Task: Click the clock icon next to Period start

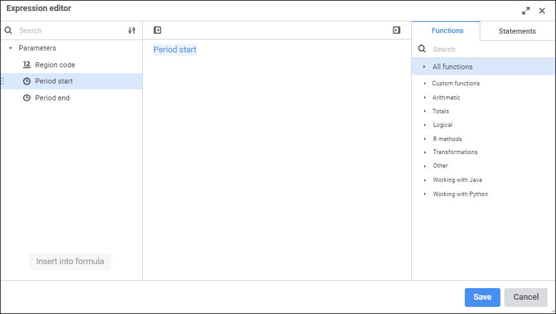Action: (x=27, y=82)
